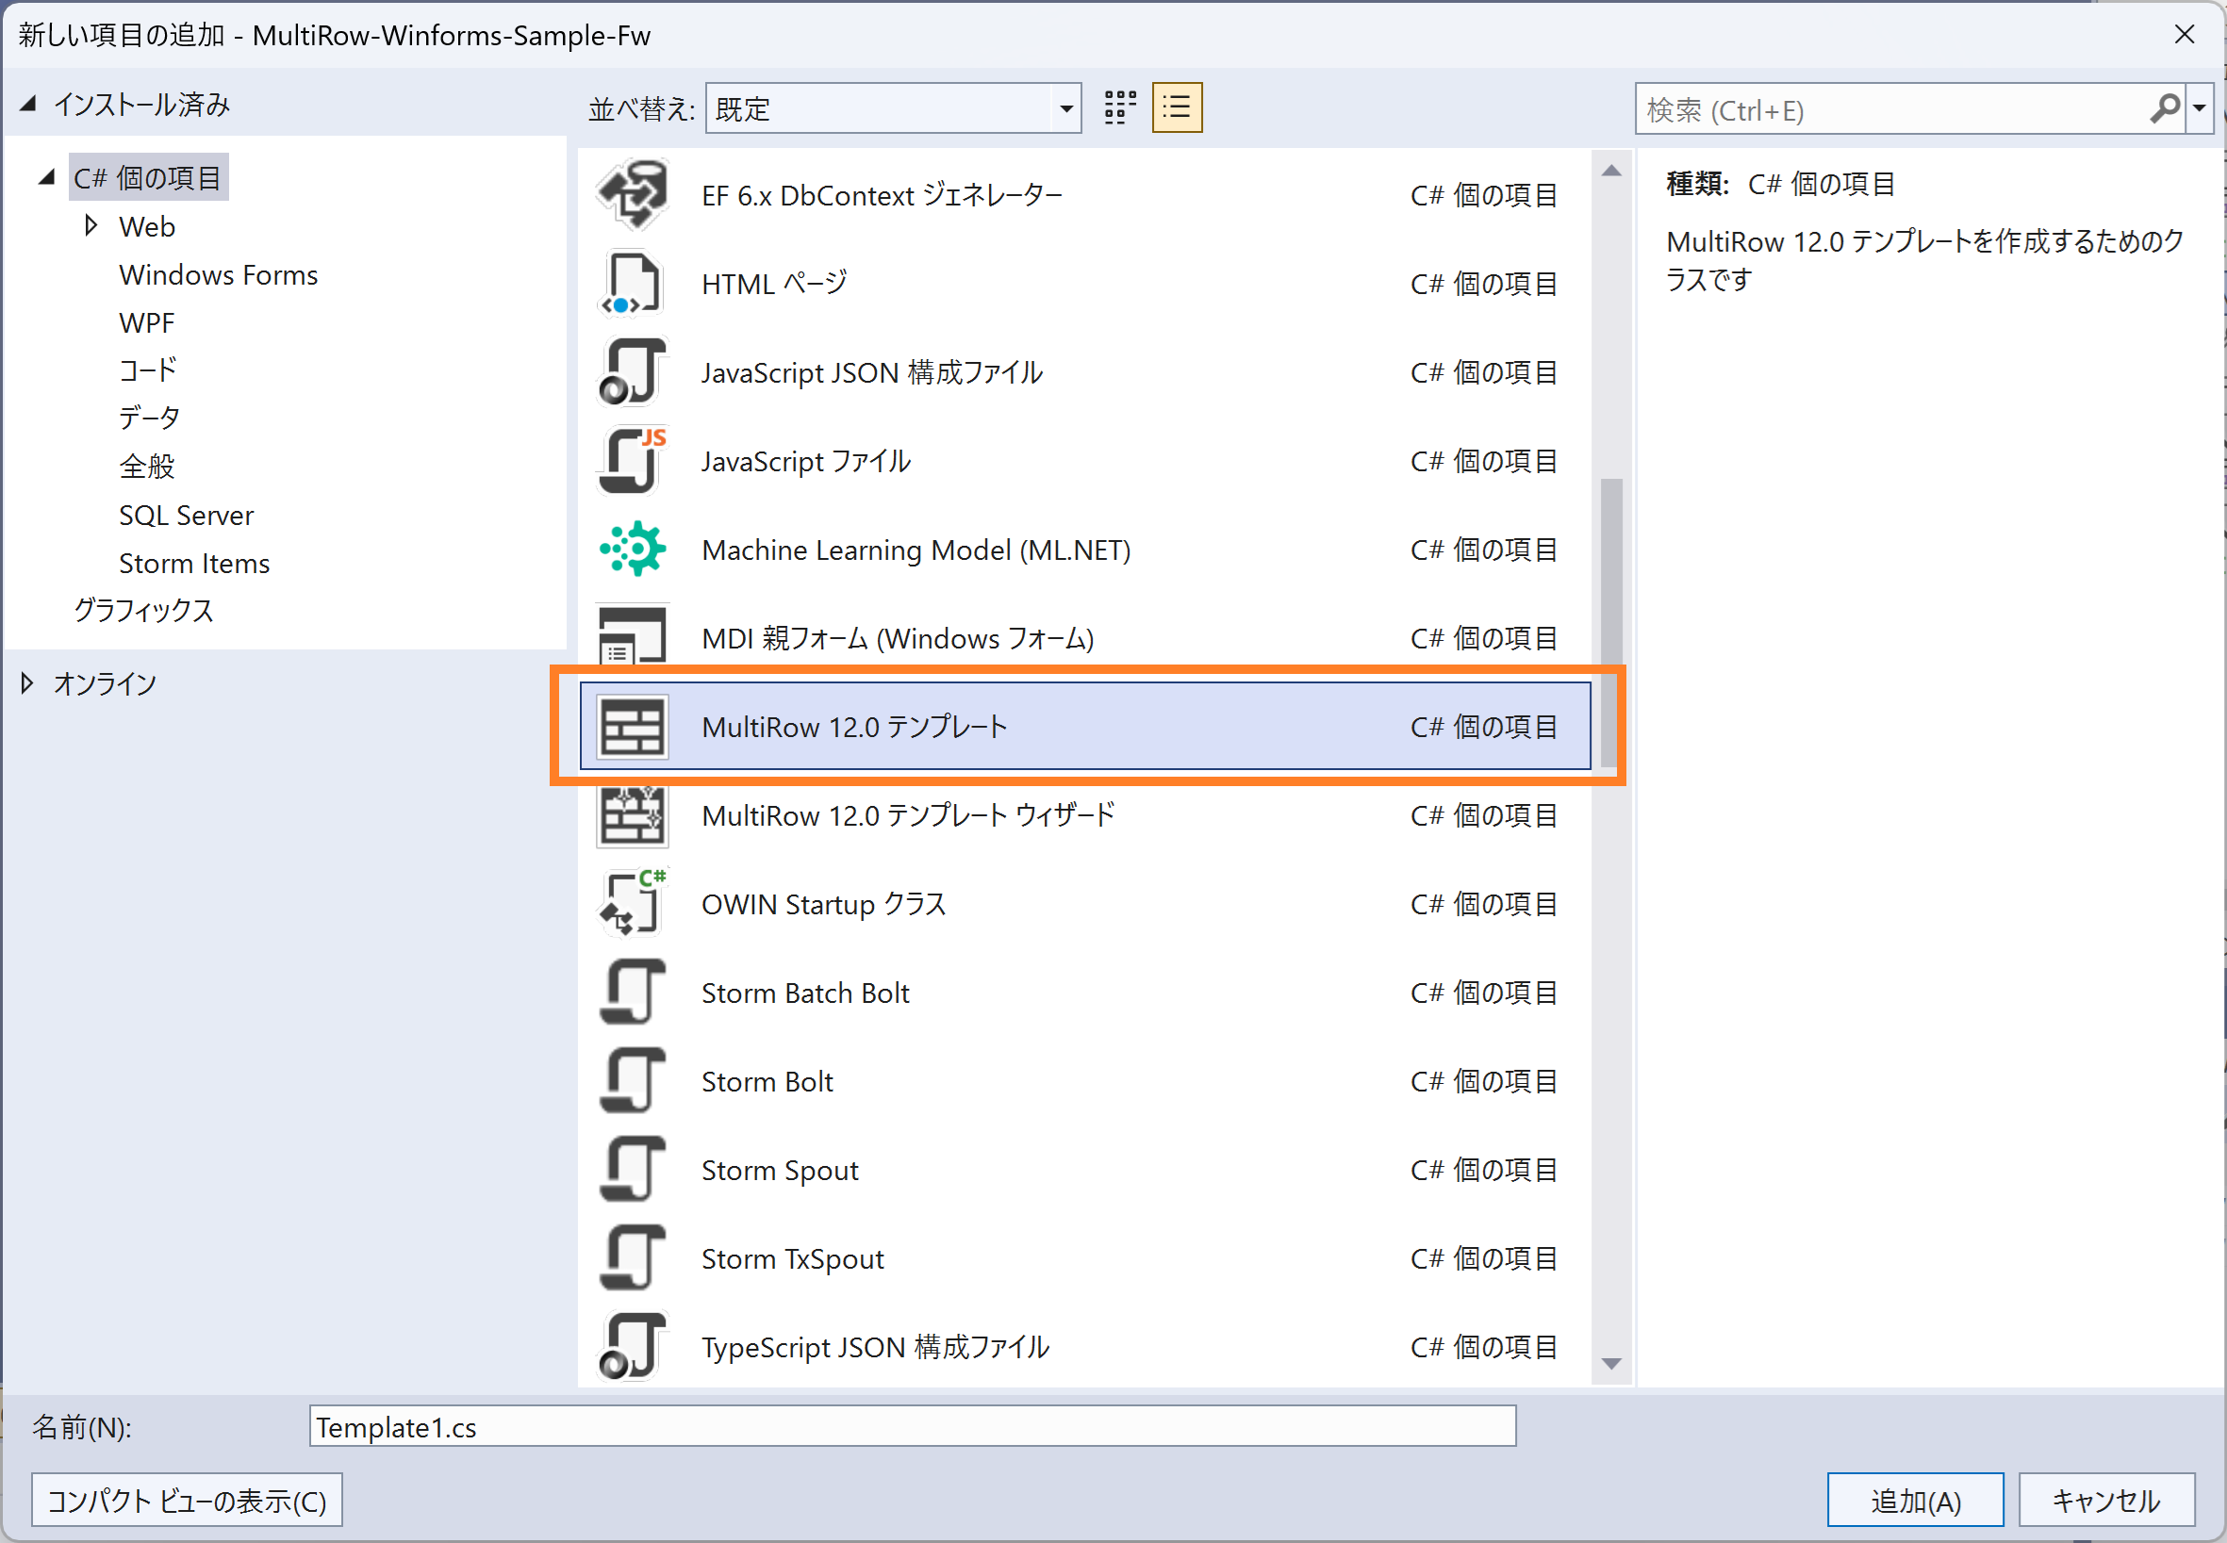Expand the オンライン section
The width and height of the screenshot is (2227, 1543).
[x=27, y=683]
